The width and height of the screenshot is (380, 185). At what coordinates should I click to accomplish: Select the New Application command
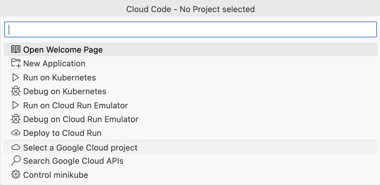tap(54, 63)
